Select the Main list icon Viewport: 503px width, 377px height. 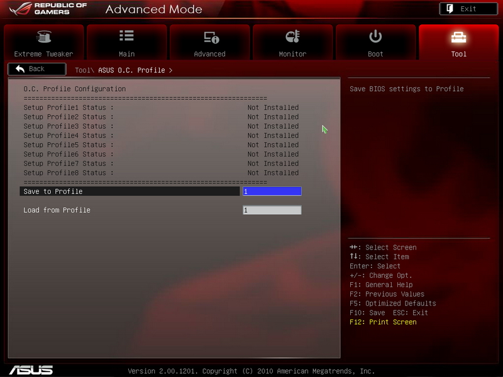(126, 36)
